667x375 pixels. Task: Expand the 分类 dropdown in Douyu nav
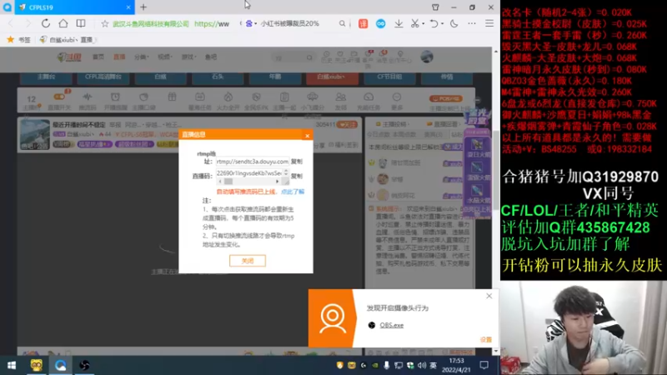point(141,57)
